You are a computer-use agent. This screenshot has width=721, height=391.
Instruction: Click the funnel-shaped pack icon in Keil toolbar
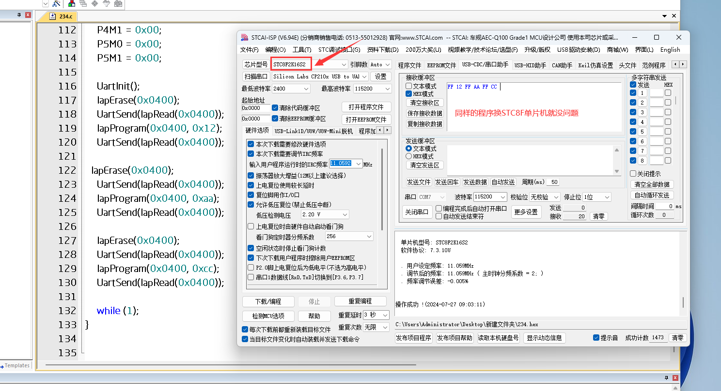(106, 3)
